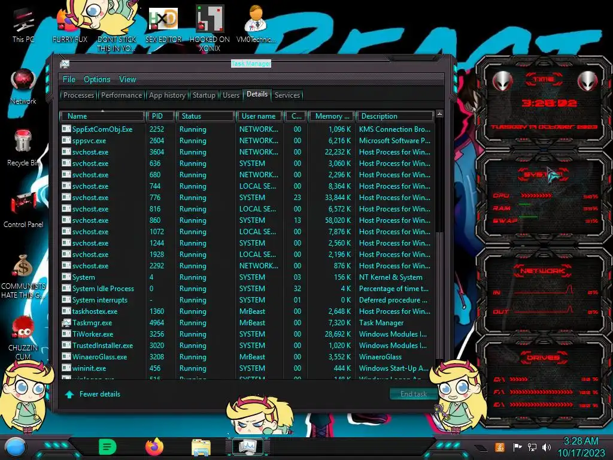613x460 pixels.
Task: Open the Options menu
Action: pyautogui.click(x=97, y=80)
